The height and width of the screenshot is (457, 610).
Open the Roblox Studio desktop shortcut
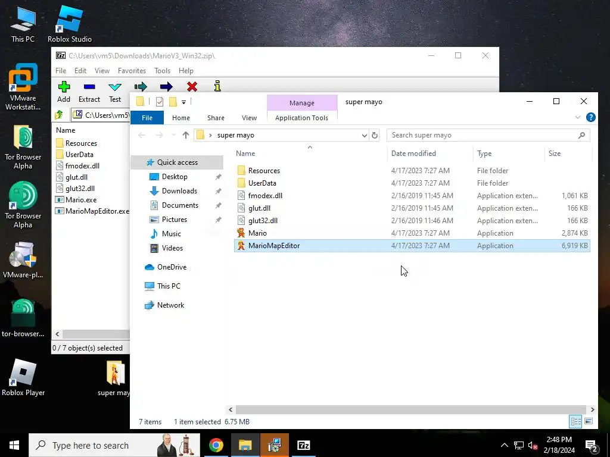click(70, 24)
